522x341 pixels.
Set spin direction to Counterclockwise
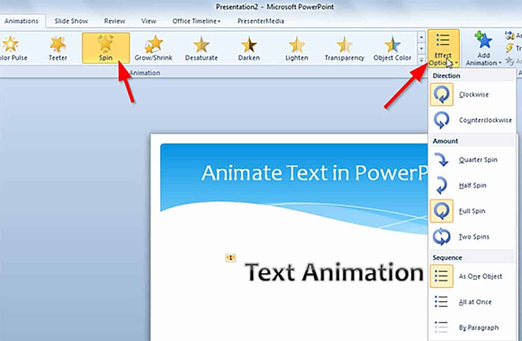click(x=472, y=120)
